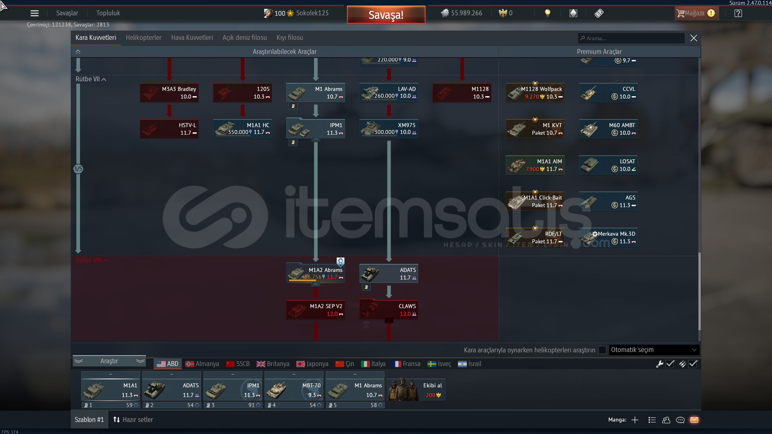772x434 pixels.
Task: Toggle the auto-repair checkbox
Action: click(x=670, y=364)
